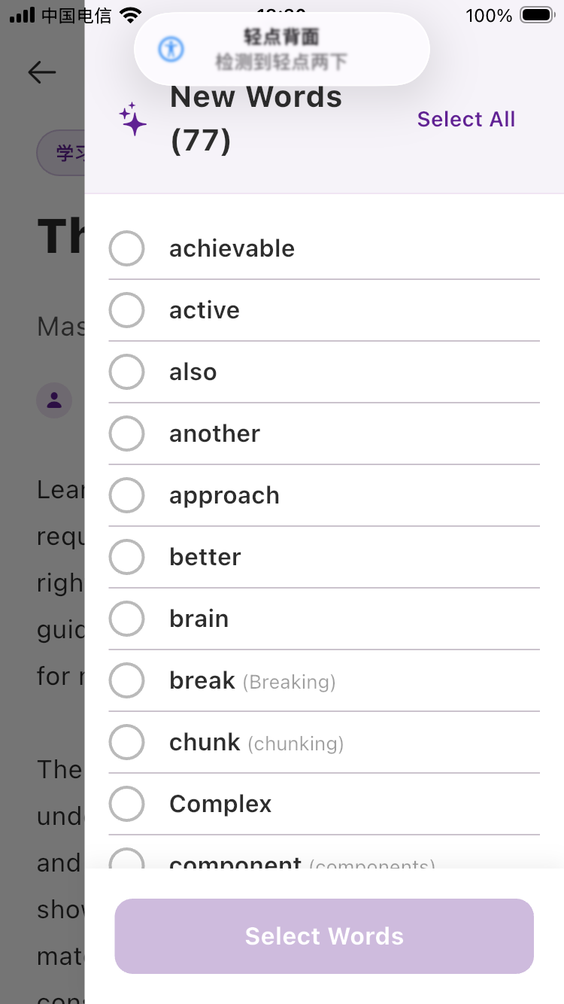This screenshot has width=564, height=1004.
Task: Tap the Wi-Fi icon in status bar
Action: pyautogui.click(x=131, y=15)
